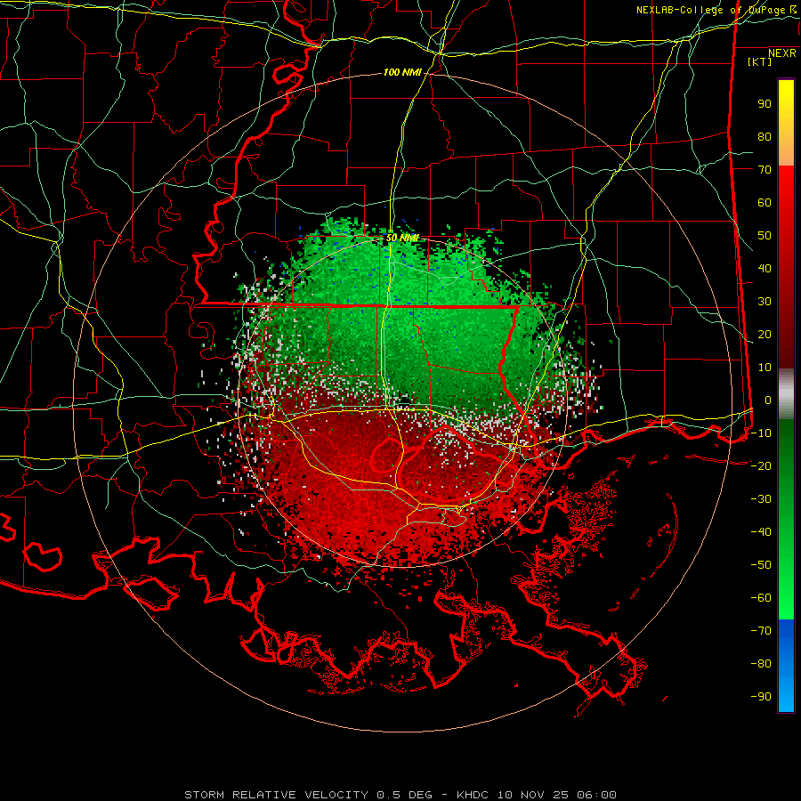Click the 40 value on the velocity scale
Image resolution: width=801 pixels, height=801 pixels.
coord(765,269)
